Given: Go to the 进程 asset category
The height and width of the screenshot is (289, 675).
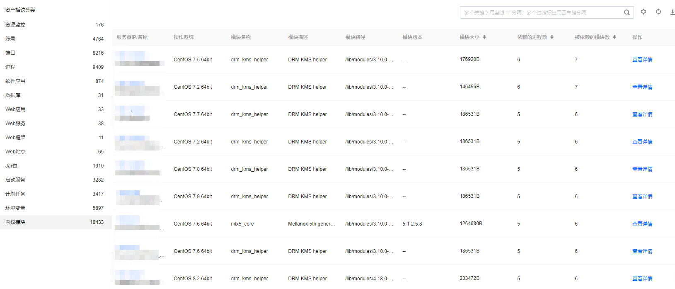Looking at the screenshot, I should coord(10,67).
